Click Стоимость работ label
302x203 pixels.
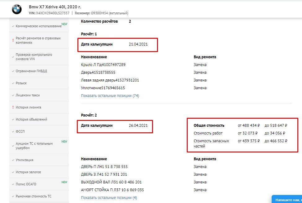(x=208, y=133)
